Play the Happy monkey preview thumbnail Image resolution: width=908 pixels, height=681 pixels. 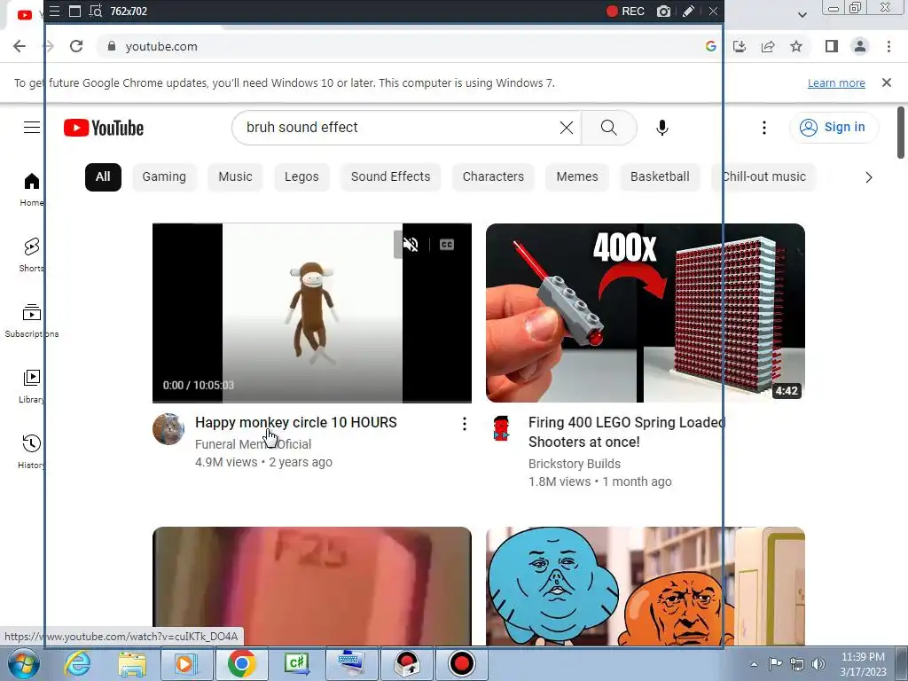[312, 313]
